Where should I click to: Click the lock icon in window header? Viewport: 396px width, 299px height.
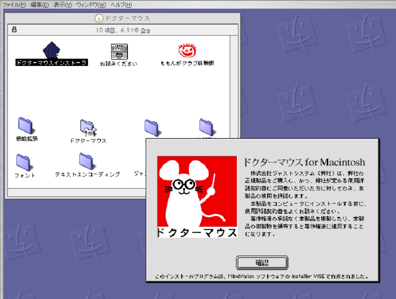(x=14, y=29)
